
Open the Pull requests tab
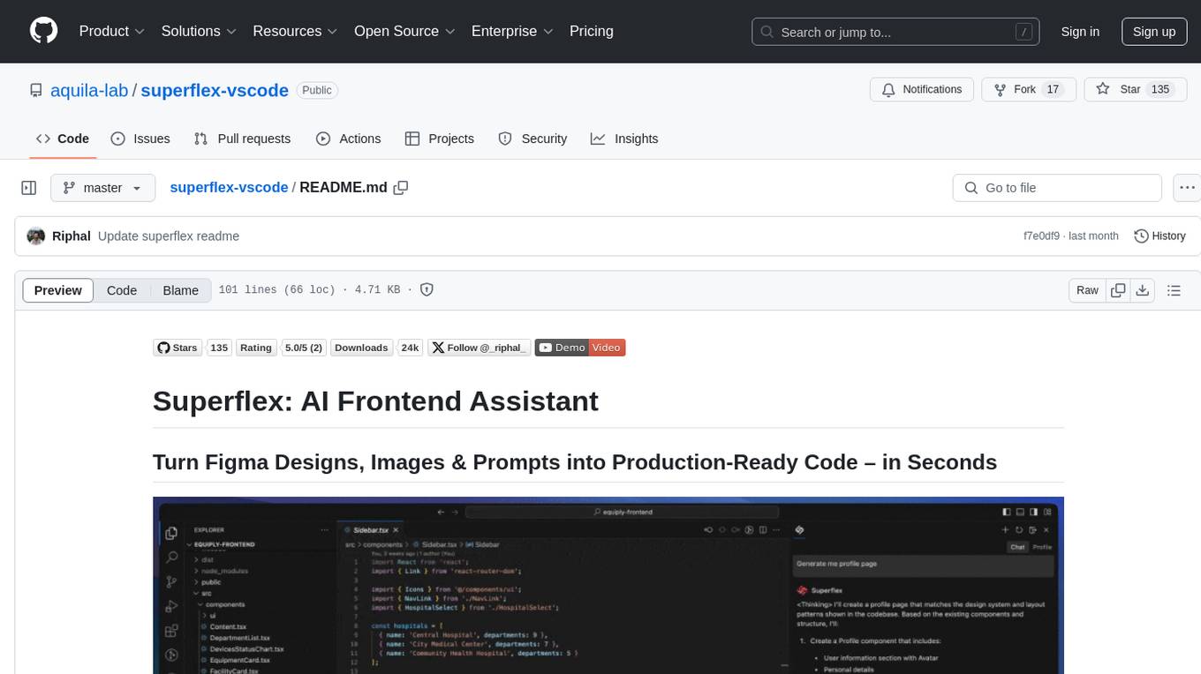[242, 139]
